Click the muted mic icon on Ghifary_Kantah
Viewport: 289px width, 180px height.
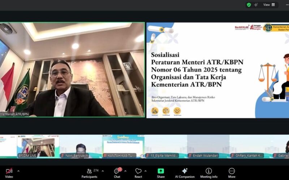[233, 156]
